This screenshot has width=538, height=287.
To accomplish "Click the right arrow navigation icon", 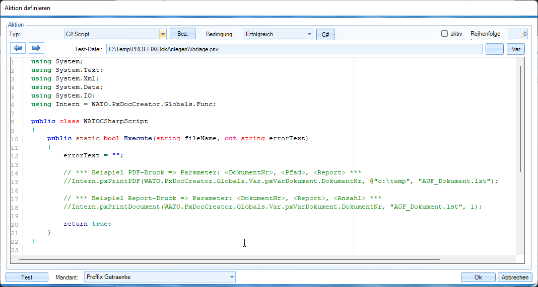I will pyautogui.click(x=36, y=48).
